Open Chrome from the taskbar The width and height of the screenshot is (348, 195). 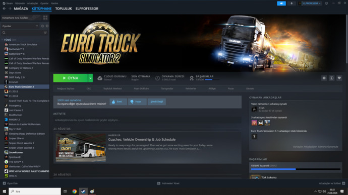(74, 191)
